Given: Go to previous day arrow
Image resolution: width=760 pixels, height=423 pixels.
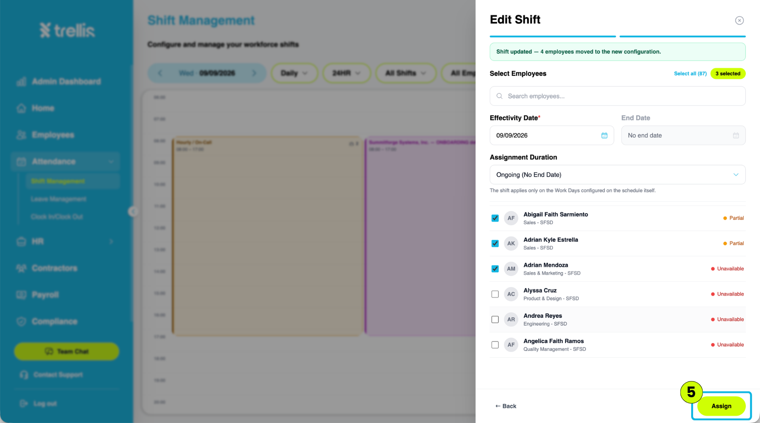Looking at the screenshot, I should 160,73.
